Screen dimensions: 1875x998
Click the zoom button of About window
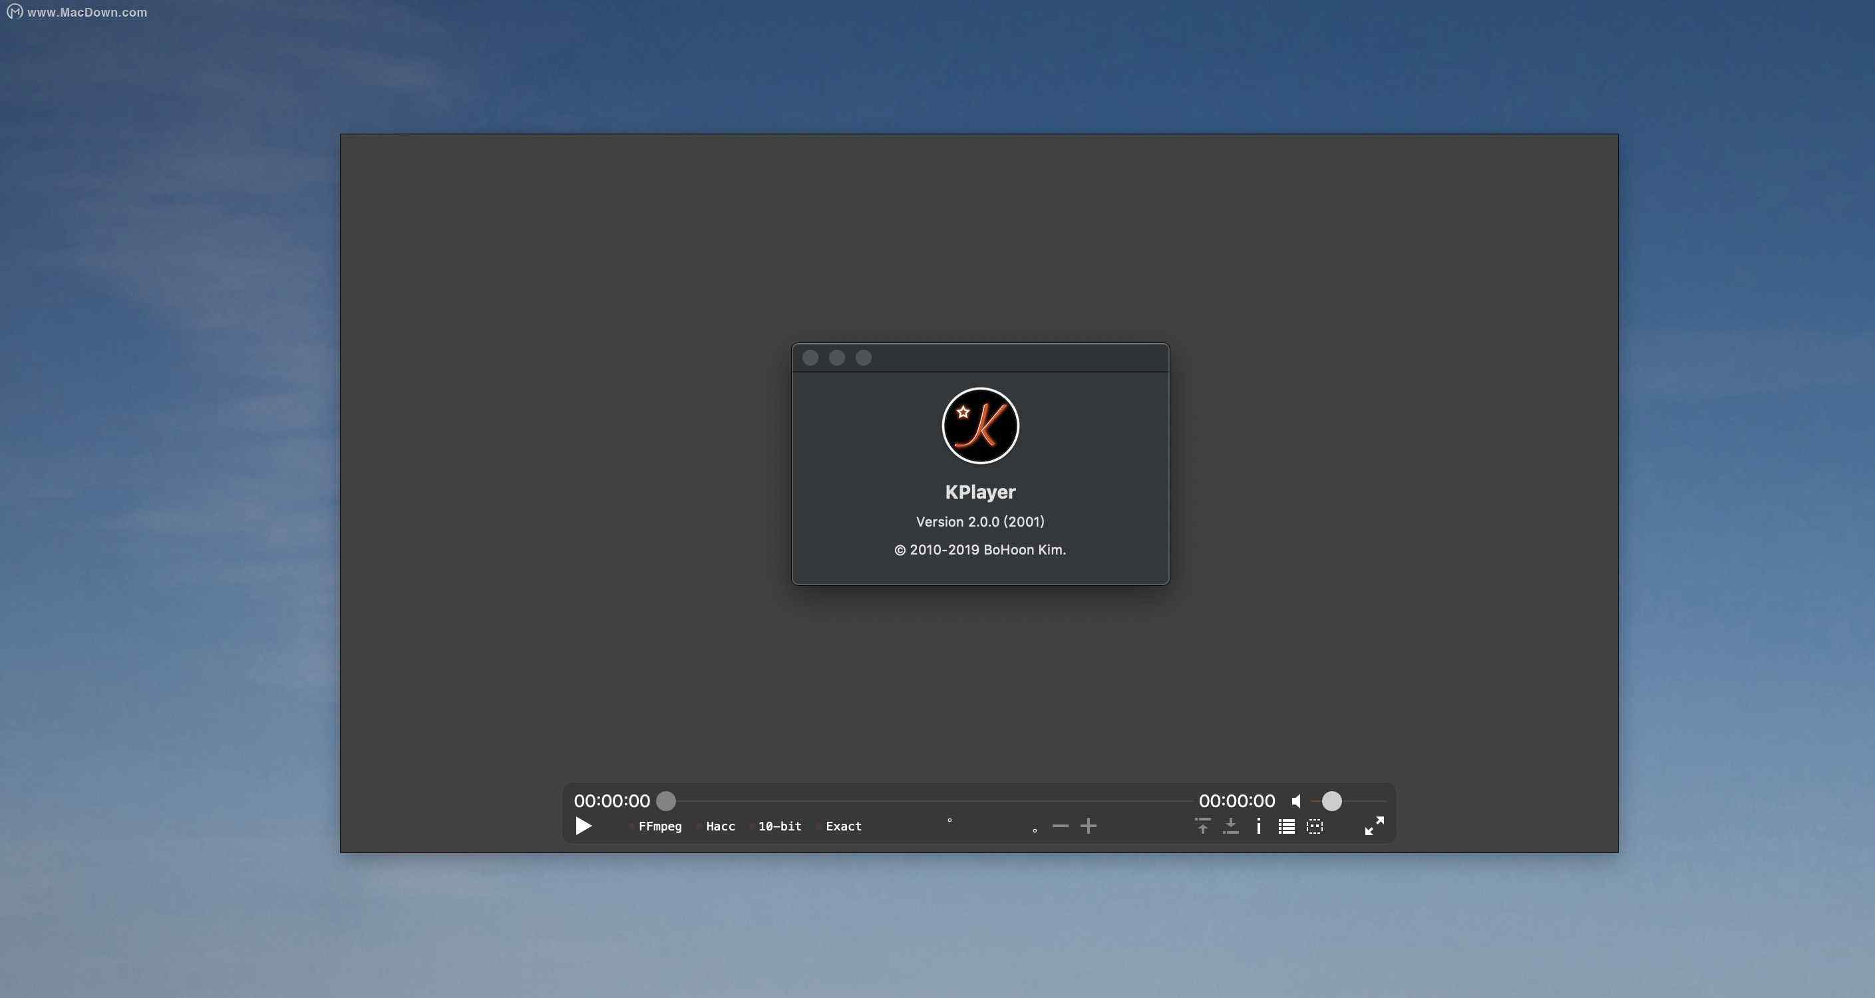click(x=863, y=357)
